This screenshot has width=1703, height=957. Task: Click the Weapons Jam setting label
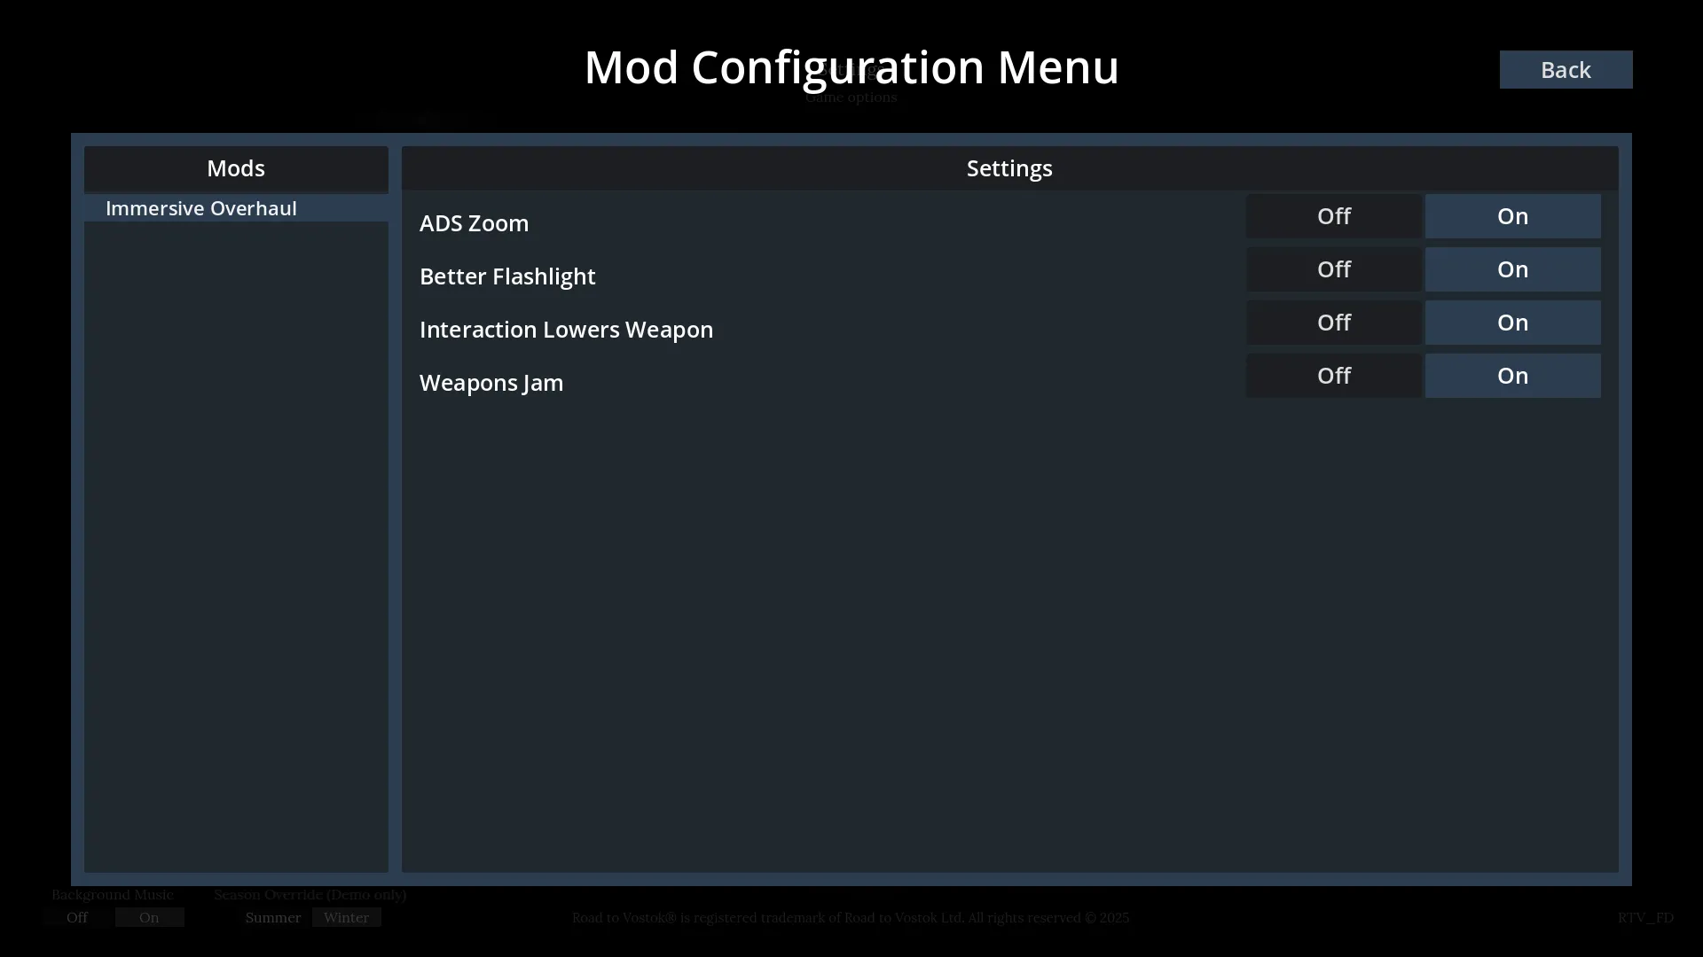click(491, 383)
